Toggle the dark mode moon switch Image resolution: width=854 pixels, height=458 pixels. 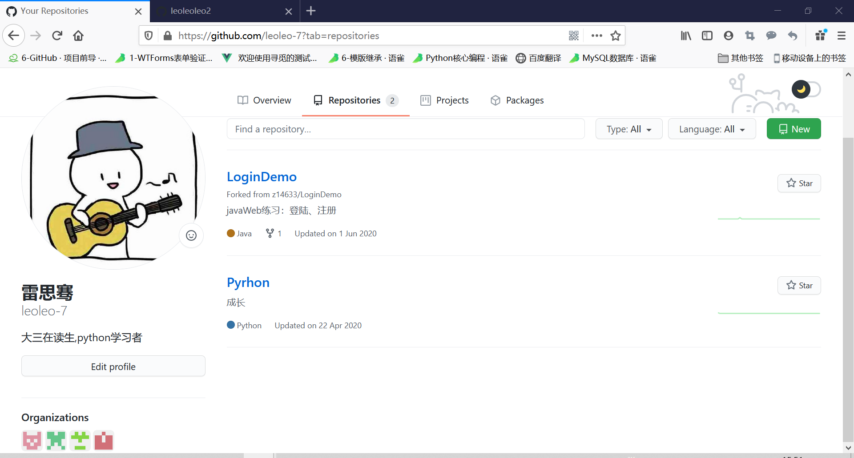806,89
